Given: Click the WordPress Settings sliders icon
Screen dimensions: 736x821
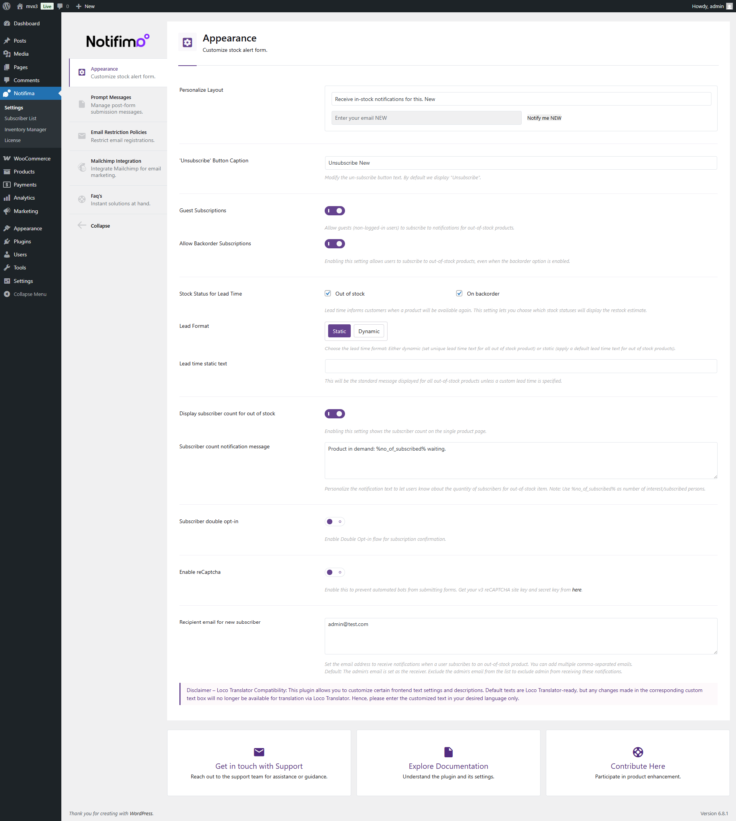Looking at the screenshot, I should pos(7,281).
